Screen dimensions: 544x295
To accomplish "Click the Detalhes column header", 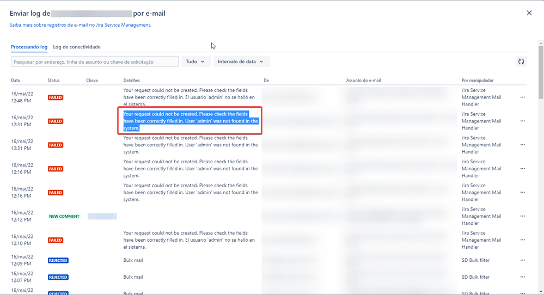I will coord(131,81).
